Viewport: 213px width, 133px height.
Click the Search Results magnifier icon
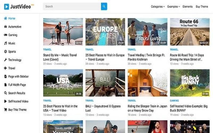[x=5, y=93]
